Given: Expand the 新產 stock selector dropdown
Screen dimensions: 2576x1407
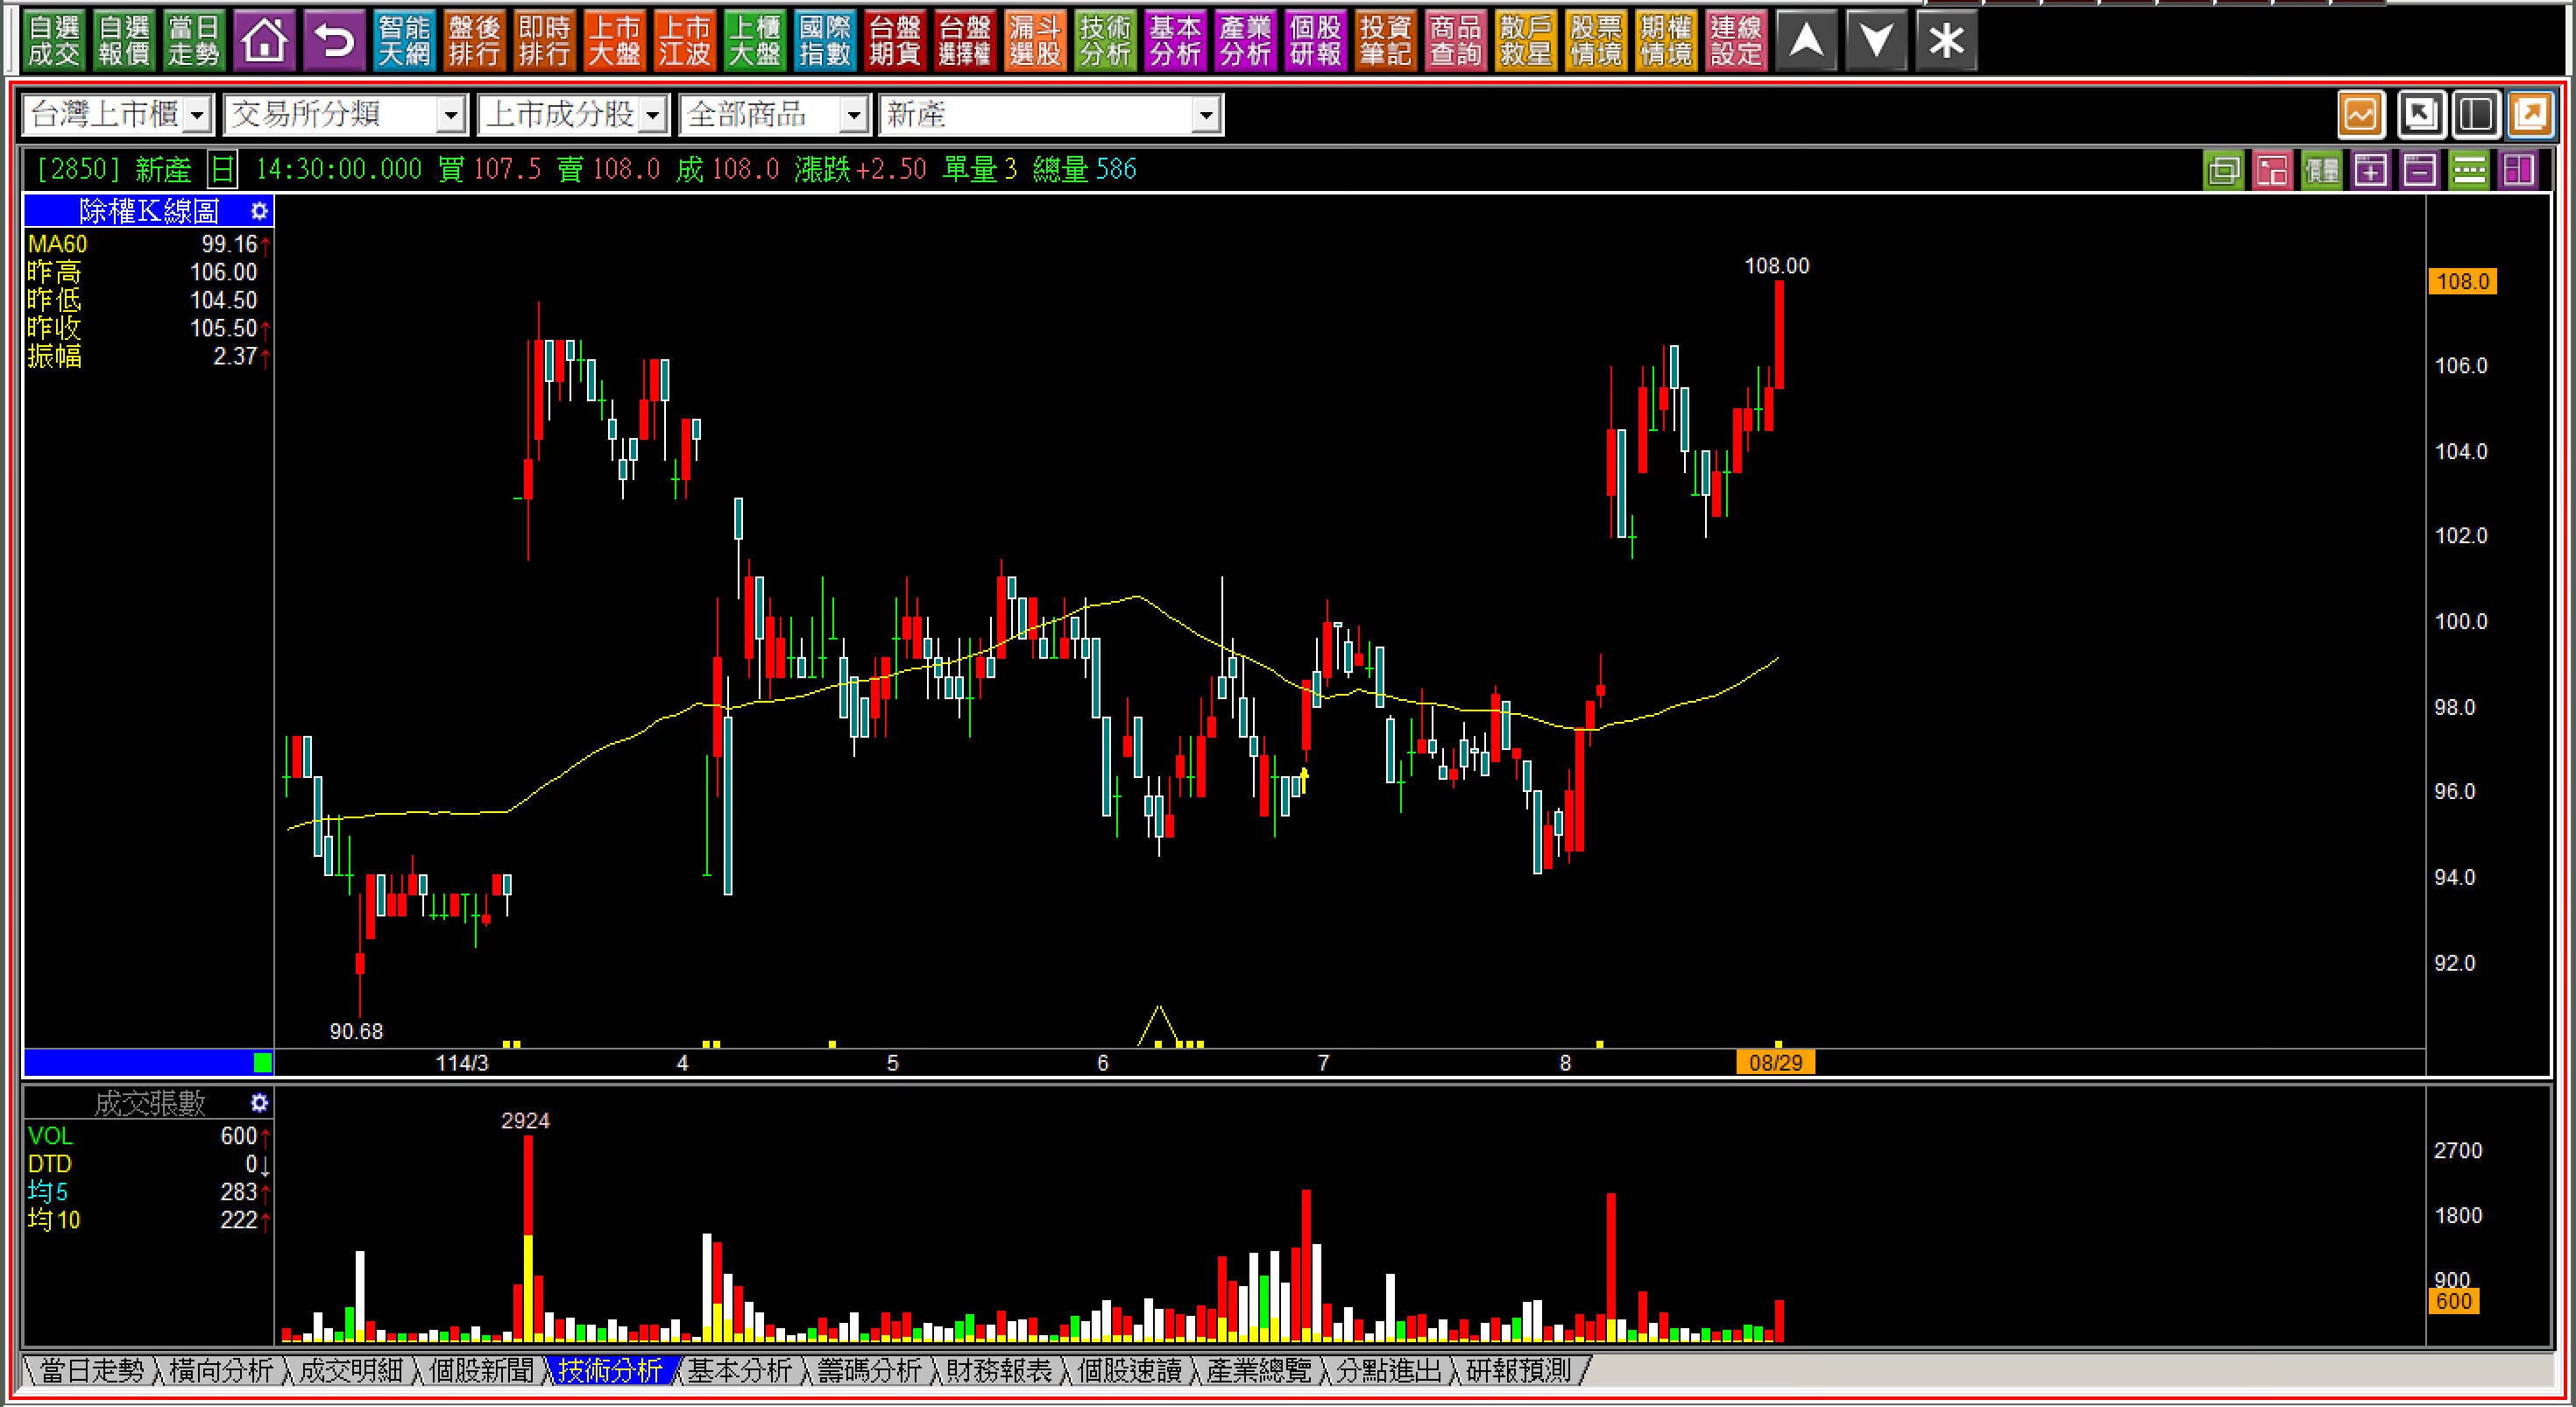Looking at the screenshot, I should [1206, 116].
